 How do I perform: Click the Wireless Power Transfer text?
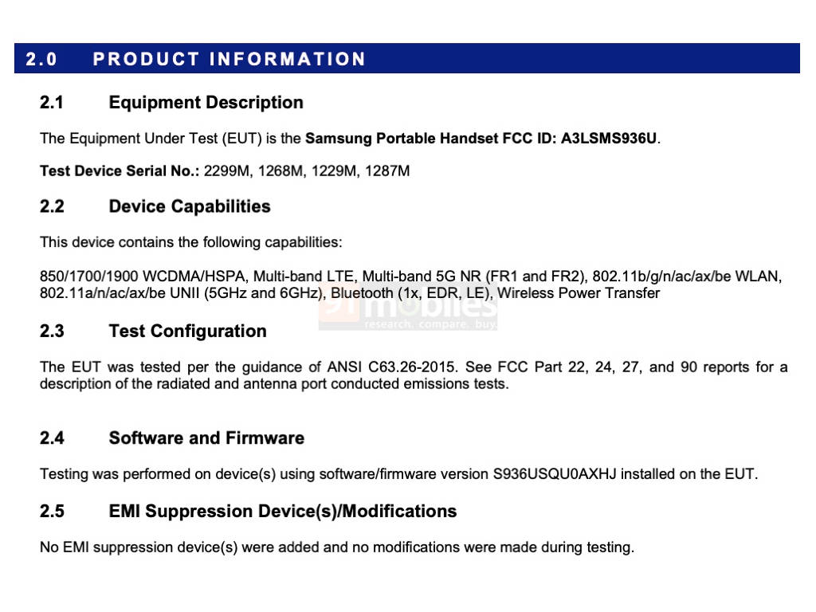click(x=579, y=293)
